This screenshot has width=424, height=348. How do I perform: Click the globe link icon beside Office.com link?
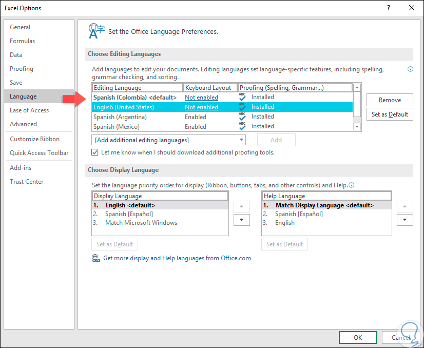click(95, 258)
